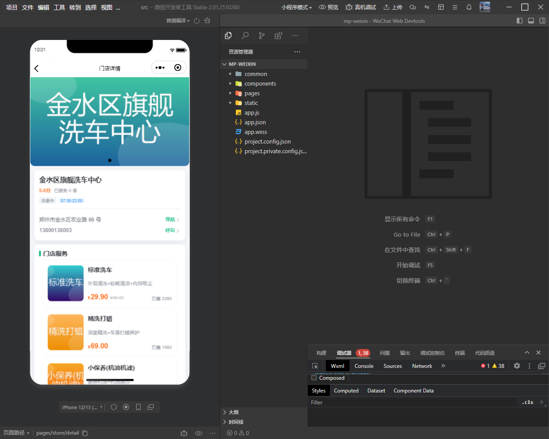Open the iPhone 12/13 device dropdown
The height and width of the screenshot is (439, 549).
coord(82,407)
